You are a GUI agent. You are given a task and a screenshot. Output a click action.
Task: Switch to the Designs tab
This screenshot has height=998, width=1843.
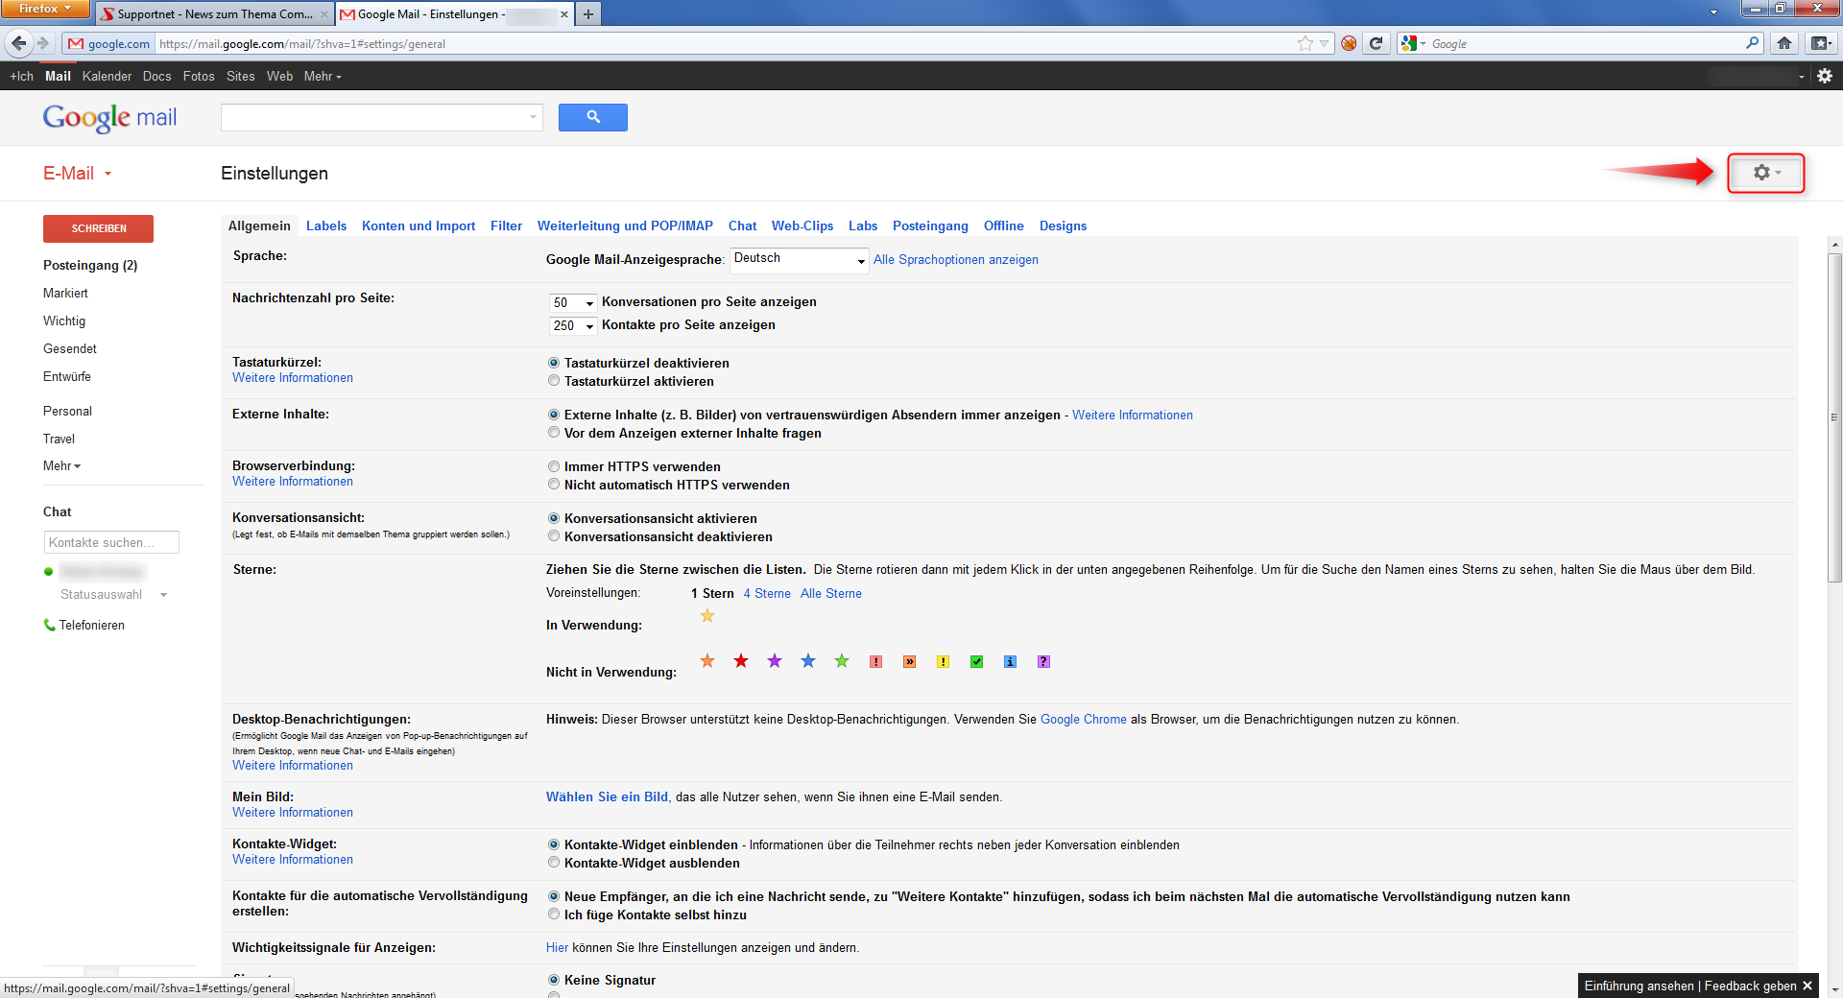click(1063, 226)
